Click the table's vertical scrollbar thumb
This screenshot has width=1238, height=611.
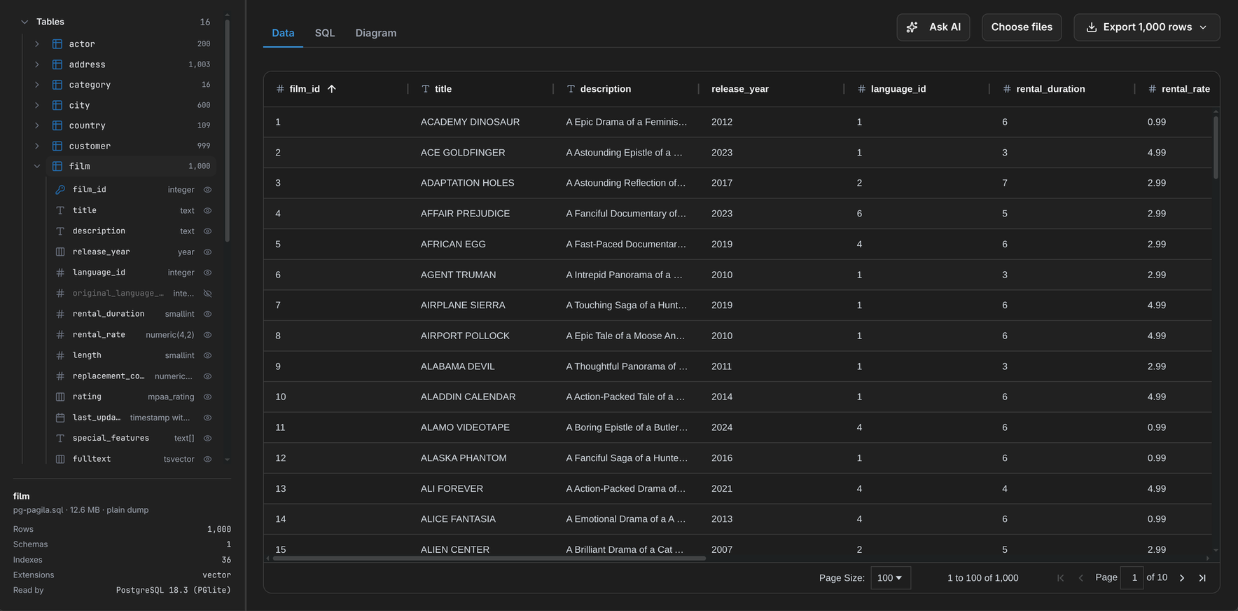pyautogui.click(x=1216, y=147)
